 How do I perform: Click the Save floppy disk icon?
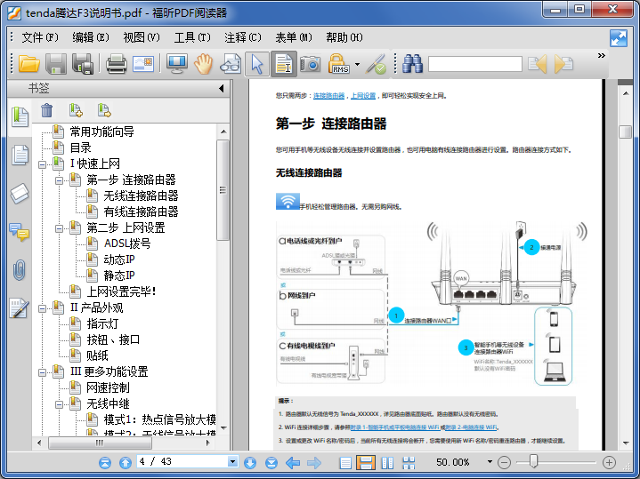click(56, 64)
